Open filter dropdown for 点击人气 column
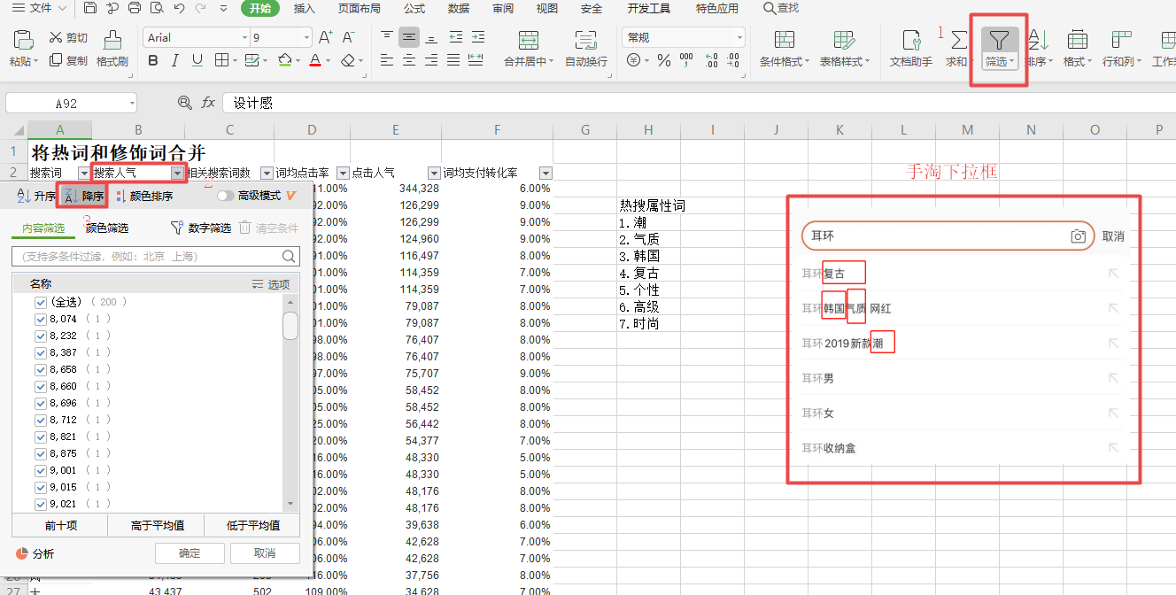This screenshot has height=595, width=1176. (434, 173)
